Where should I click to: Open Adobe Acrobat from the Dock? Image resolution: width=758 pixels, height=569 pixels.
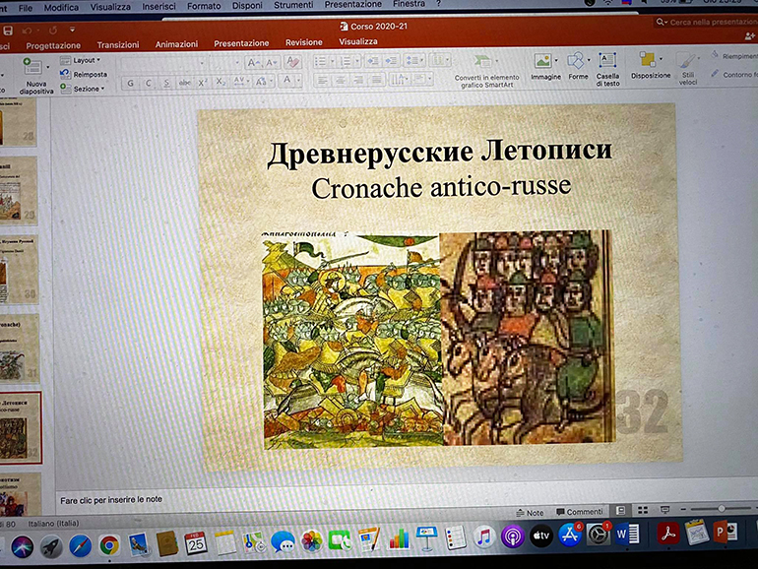pos(668,534)
